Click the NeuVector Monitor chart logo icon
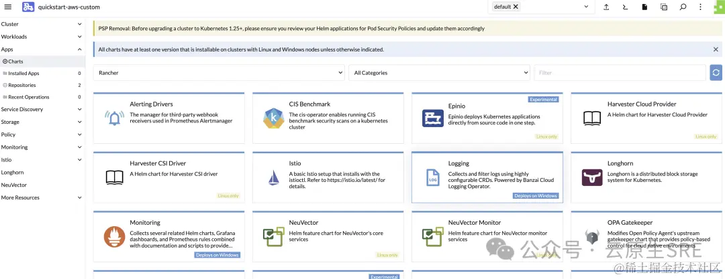The image size is (725, 279). (433, 237)
